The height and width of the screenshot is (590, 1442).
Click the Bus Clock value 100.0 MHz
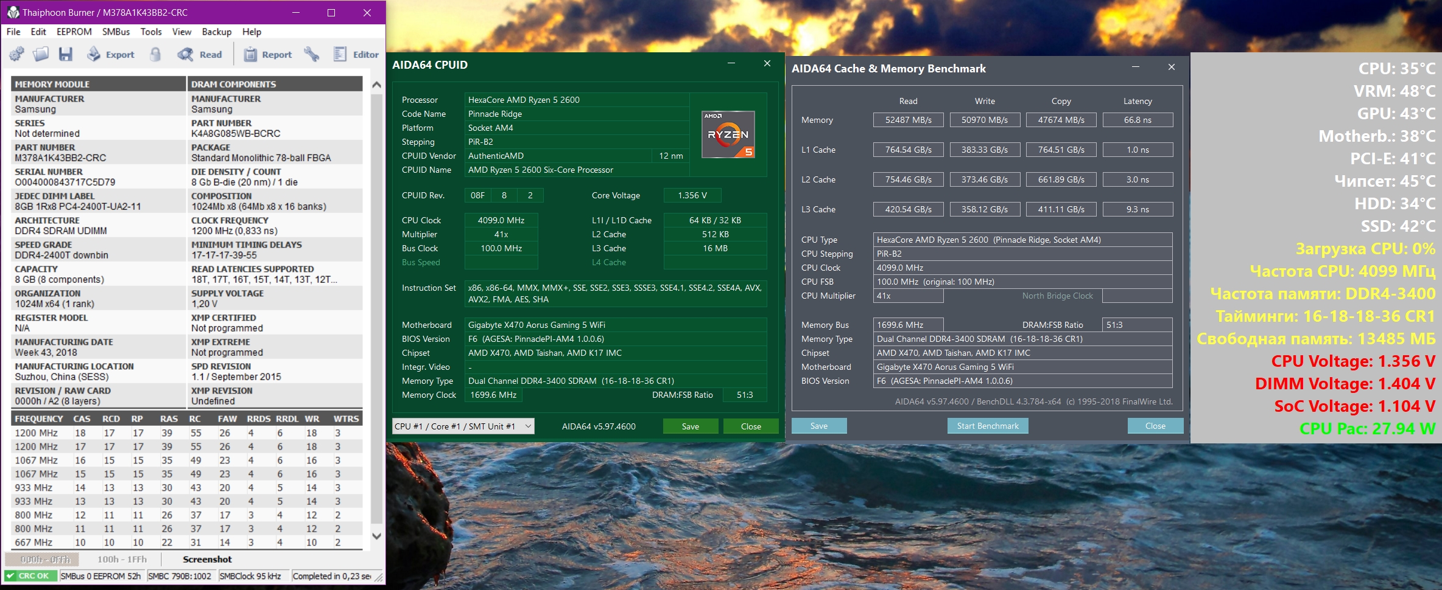point(501,248)
